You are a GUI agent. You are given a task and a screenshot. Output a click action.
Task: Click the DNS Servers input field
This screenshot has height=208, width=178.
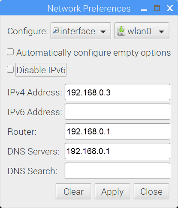point(118,151)
